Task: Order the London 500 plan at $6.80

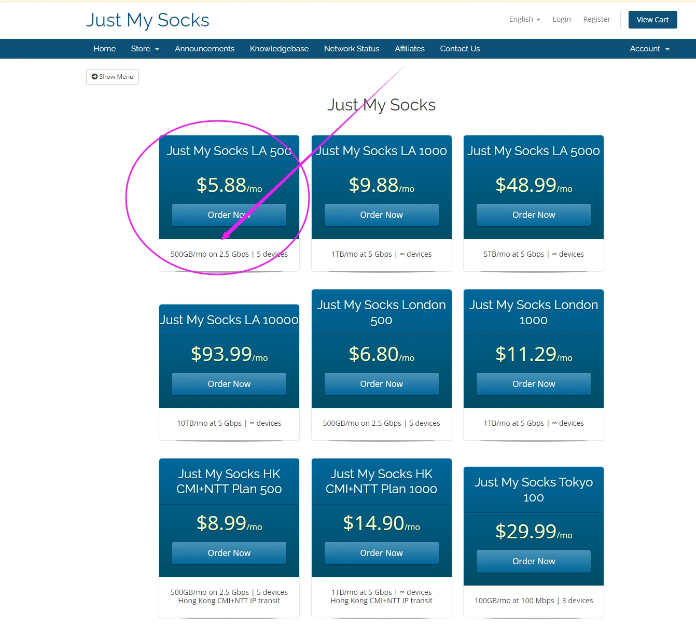Action: coord(381,384)
